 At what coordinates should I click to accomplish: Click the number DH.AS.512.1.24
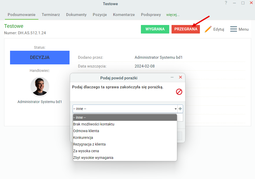(x=32, y=33)
